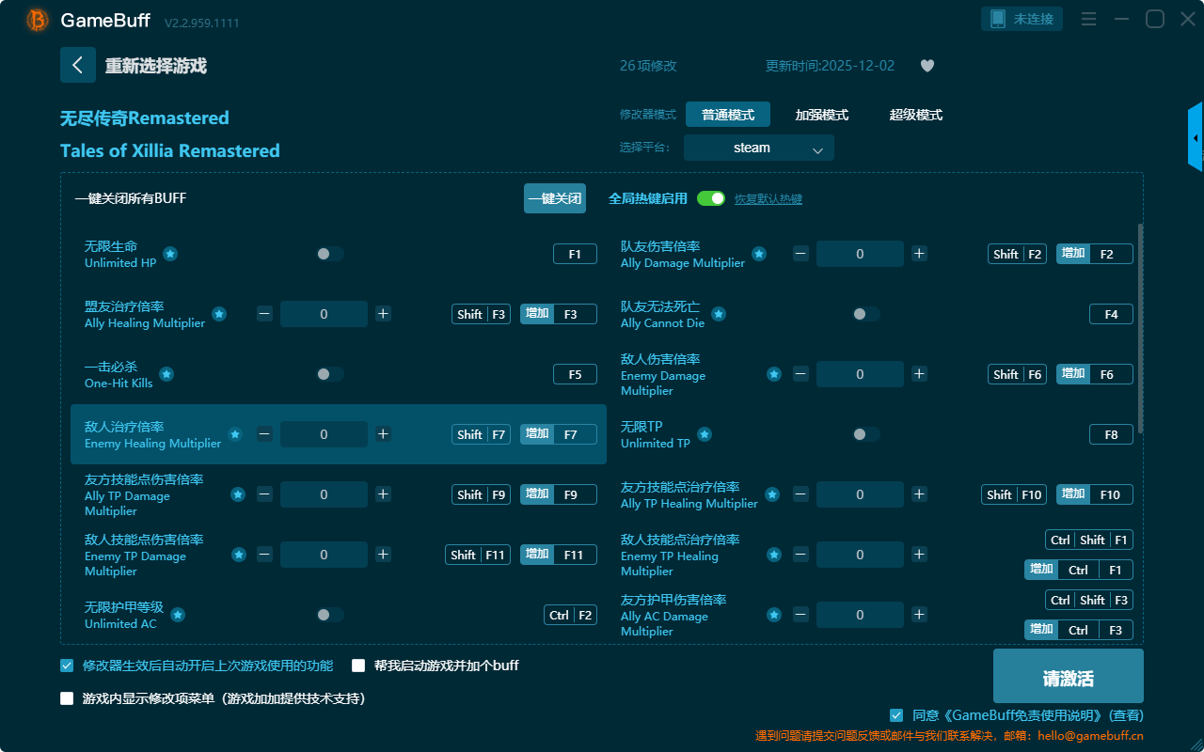Decrease Enemy Damage Multiplier with minus button
The image size is (1204, 752).
[x=800, y=374]
